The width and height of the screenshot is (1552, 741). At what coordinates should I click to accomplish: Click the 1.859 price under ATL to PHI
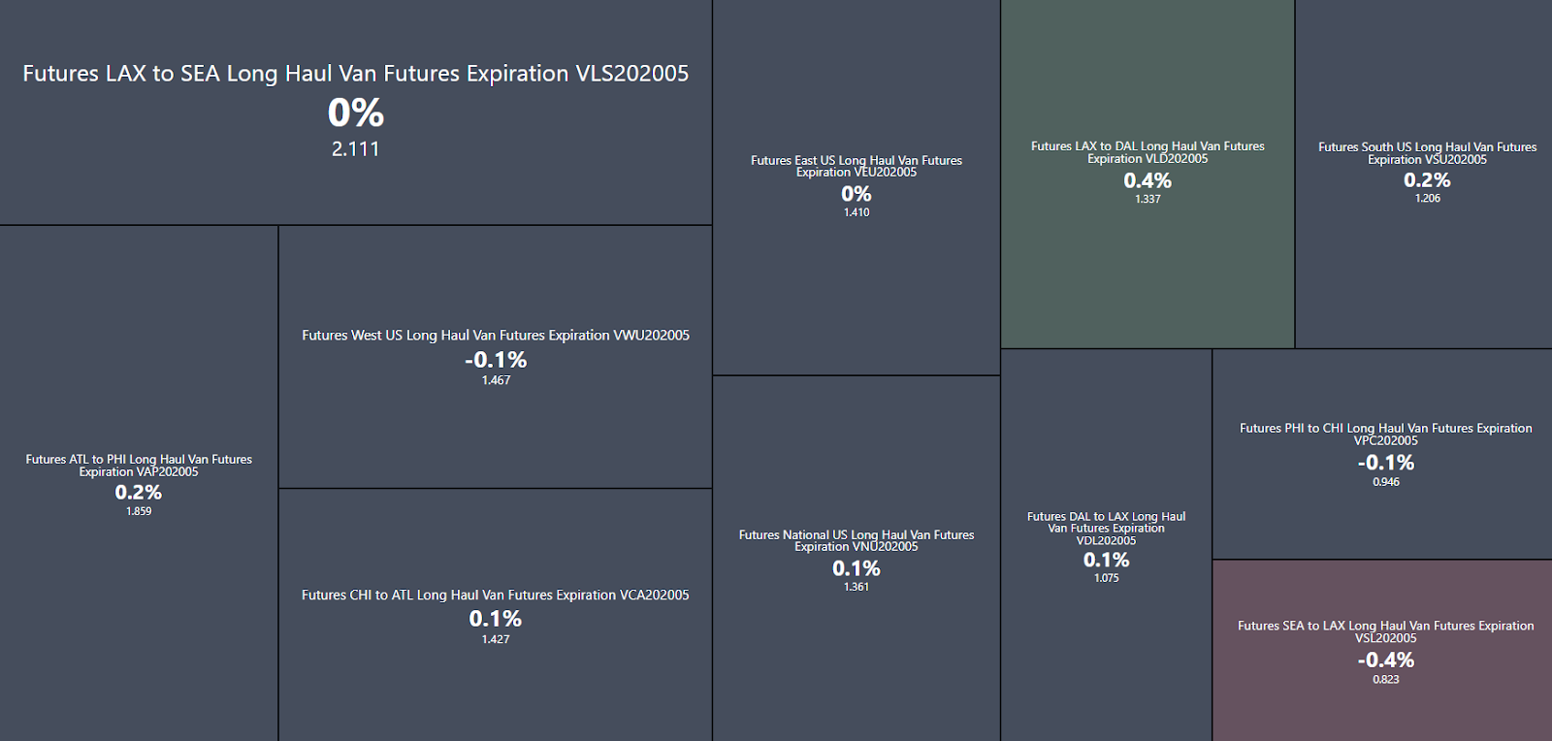point(139,511)
